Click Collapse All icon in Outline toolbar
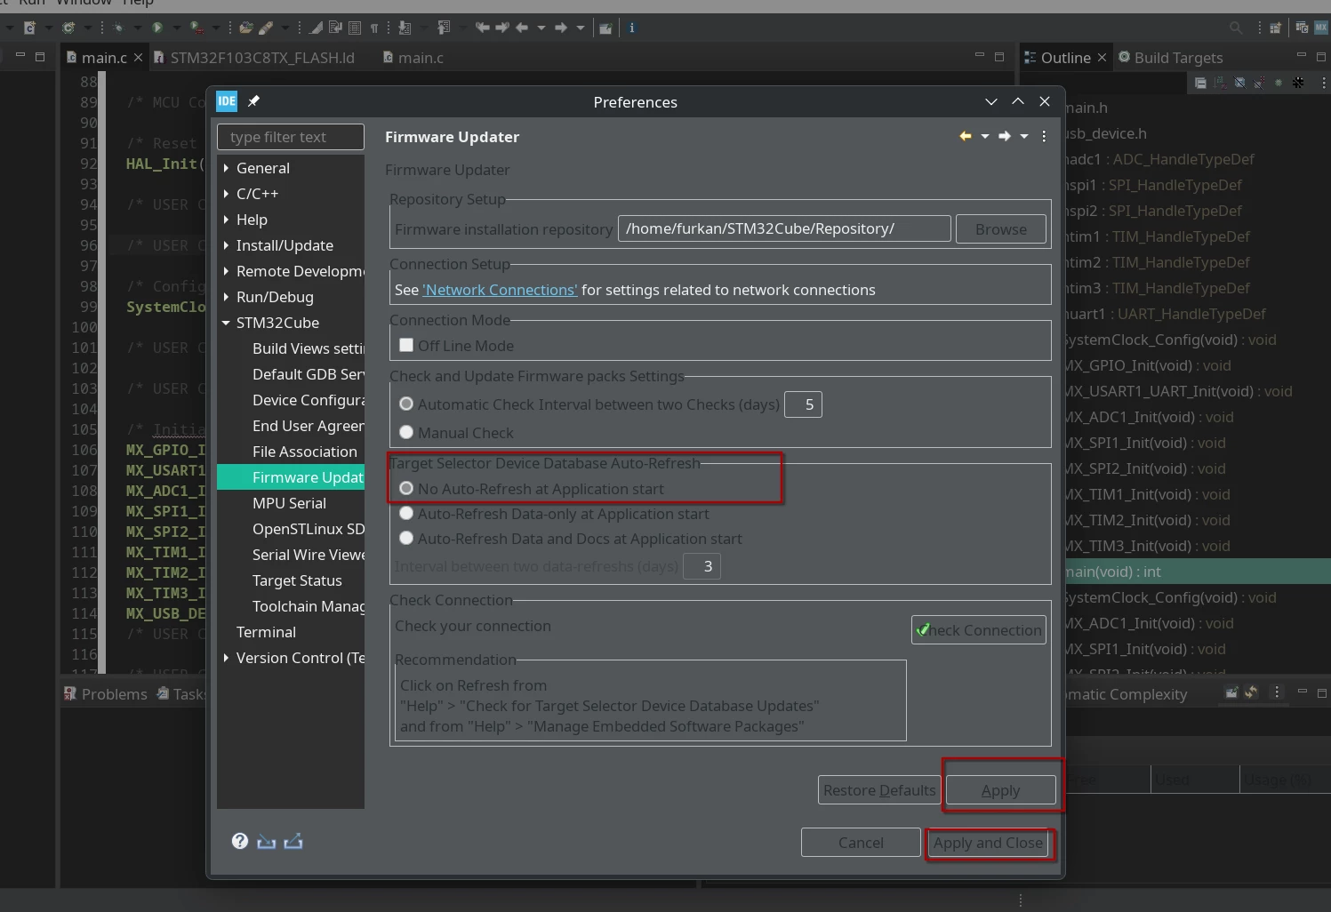This screenshot has height=912, width=1331. [x=1200, y=83]
